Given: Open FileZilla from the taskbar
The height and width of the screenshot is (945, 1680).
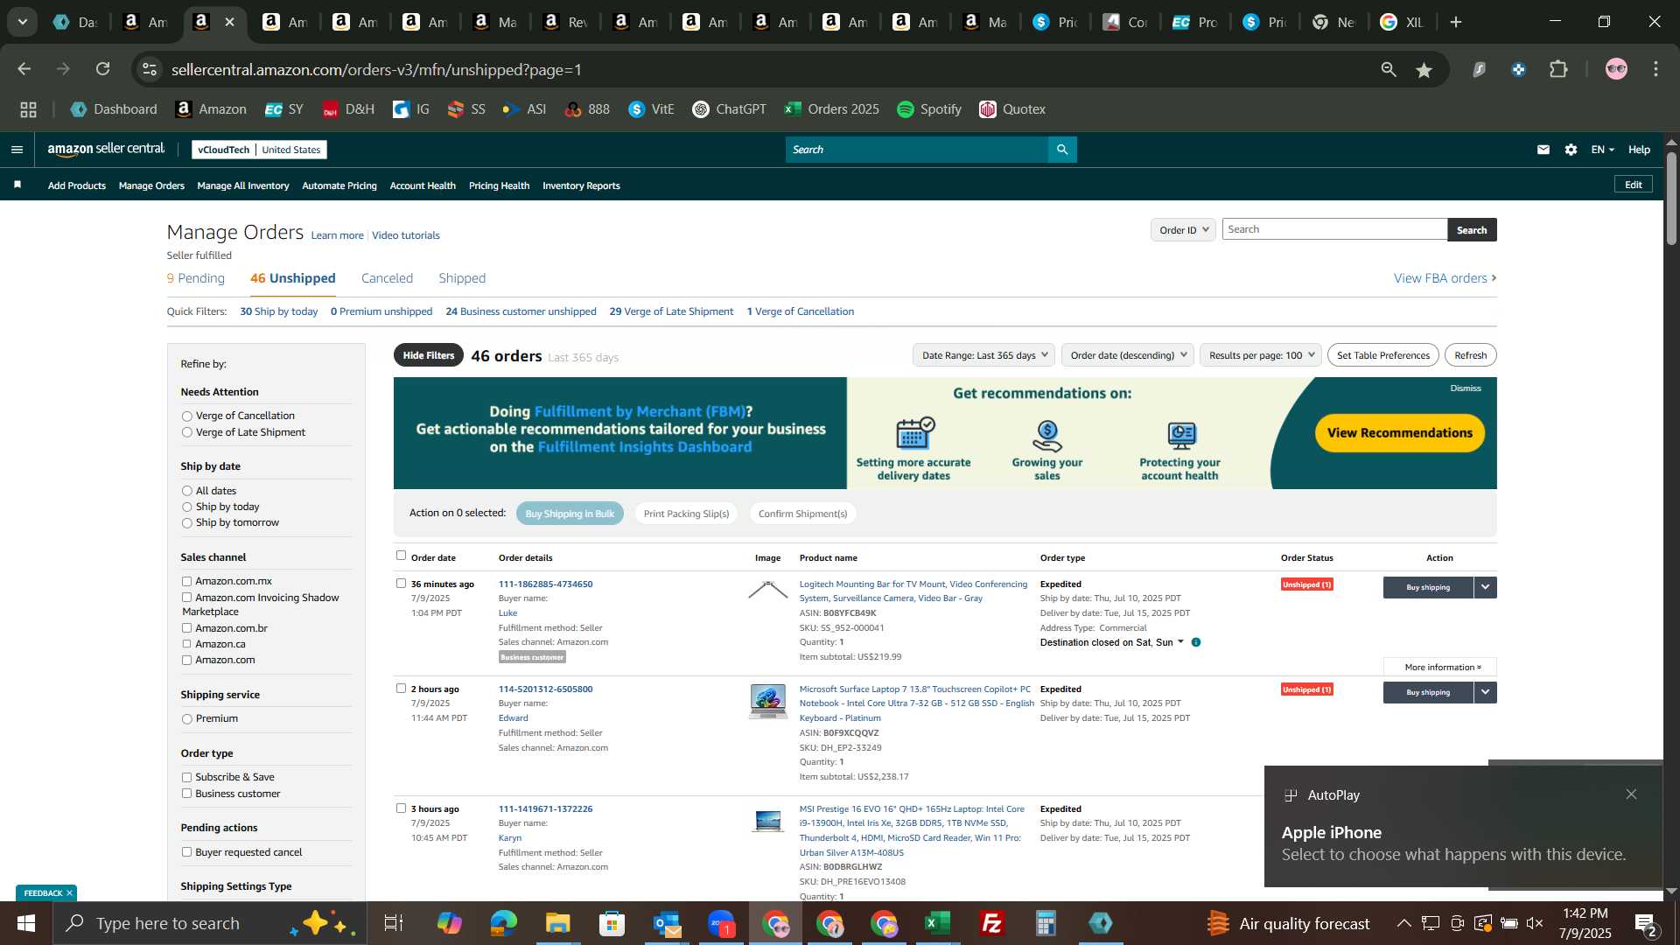Looking at the screenshot, I should click(x=991, y=923).
